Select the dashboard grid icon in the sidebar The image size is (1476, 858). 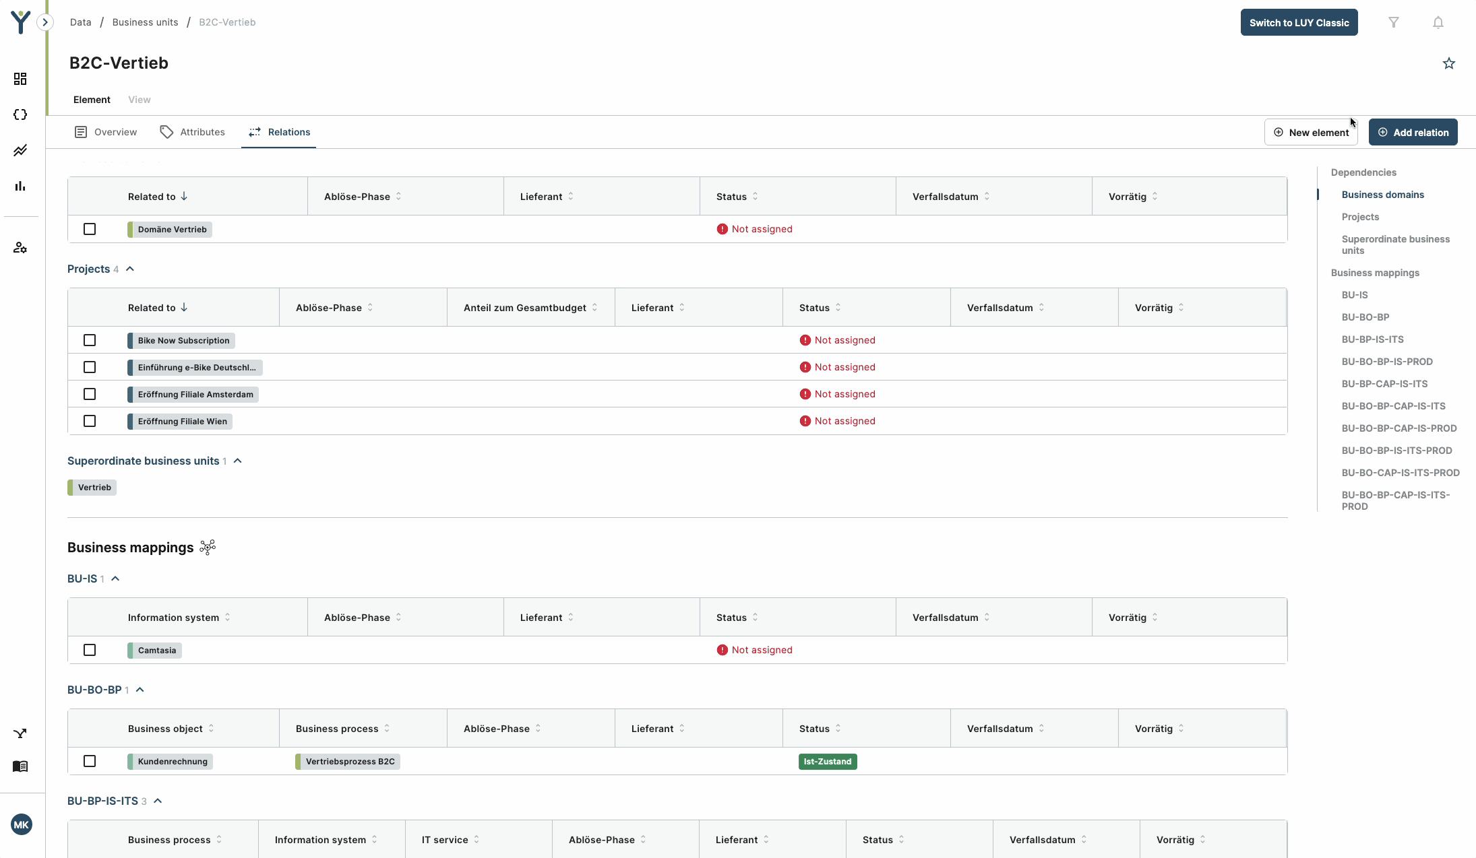[21, 79]
